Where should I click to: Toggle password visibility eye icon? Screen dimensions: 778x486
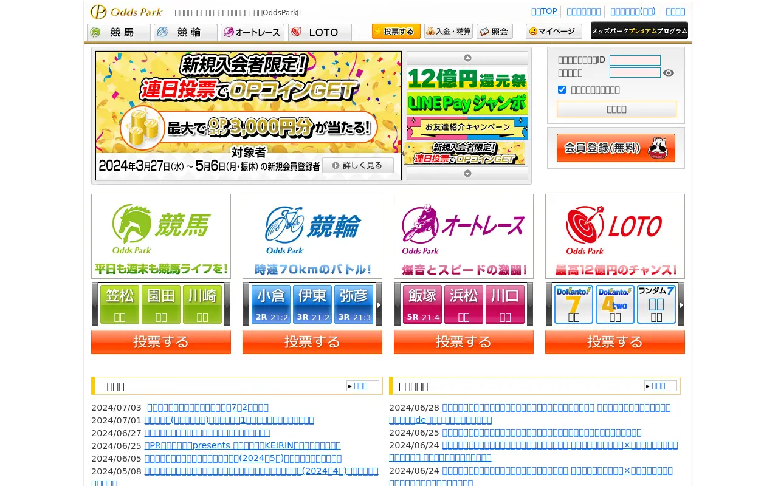pyautogui.click(x=669, y=73)
